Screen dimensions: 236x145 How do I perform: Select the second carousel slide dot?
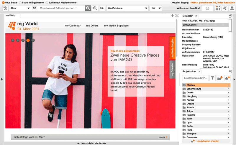coord(18,40)
